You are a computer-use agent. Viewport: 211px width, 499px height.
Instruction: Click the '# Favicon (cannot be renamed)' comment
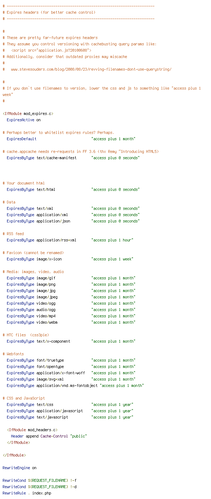[33, 253]
